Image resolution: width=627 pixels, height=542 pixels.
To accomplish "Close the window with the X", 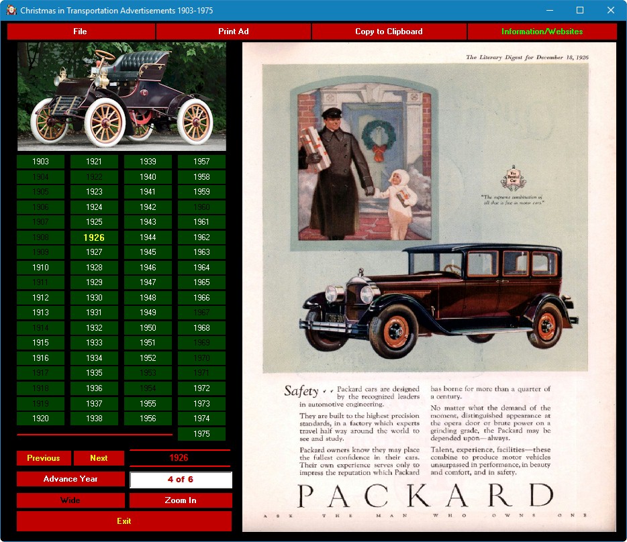I will coord(611,10).
